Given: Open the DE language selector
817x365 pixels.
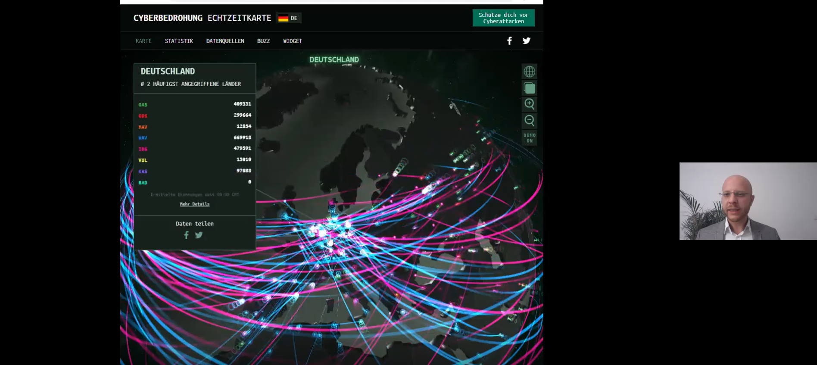Looking at the screenshot, I should tap(288, 18).
